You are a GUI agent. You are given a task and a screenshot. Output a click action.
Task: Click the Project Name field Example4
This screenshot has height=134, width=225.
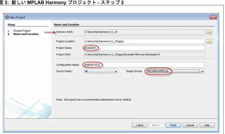tap(144, 48)
